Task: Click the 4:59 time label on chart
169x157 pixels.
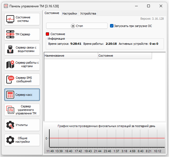Action: pos(132,151)
